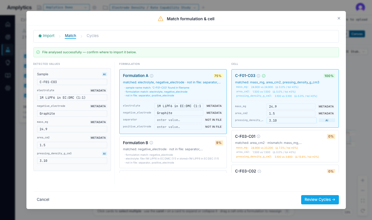Open the Electrode Density / Rate Capability Study dropdown
Screen dimensions: 372x220
tap(154, 8)
